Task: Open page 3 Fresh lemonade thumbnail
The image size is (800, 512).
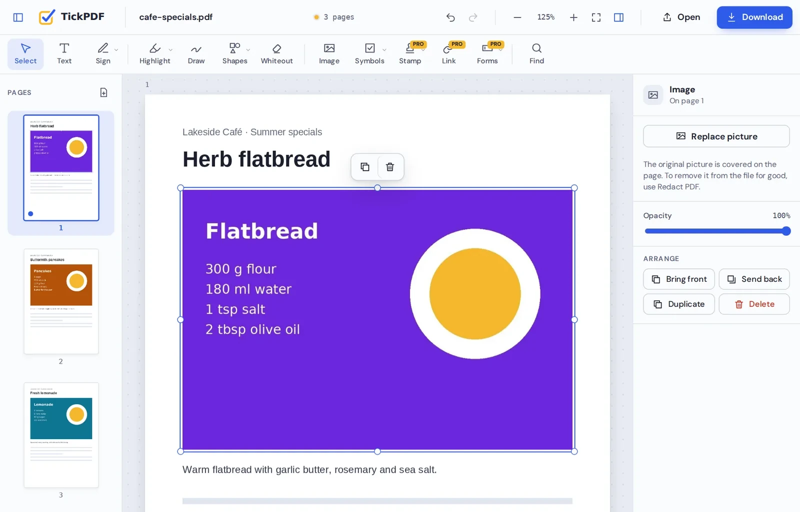Action: click(x=61, y=435)
